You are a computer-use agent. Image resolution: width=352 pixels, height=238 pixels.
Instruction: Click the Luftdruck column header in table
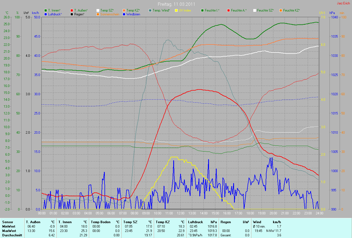196,222
